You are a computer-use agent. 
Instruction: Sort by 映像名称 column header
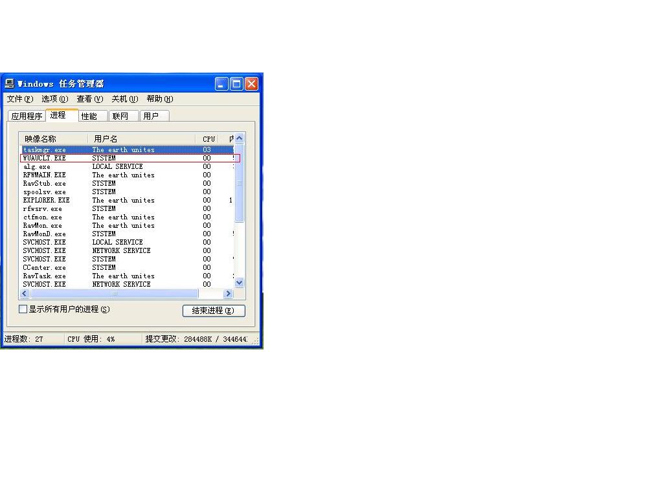coord(53,138)
